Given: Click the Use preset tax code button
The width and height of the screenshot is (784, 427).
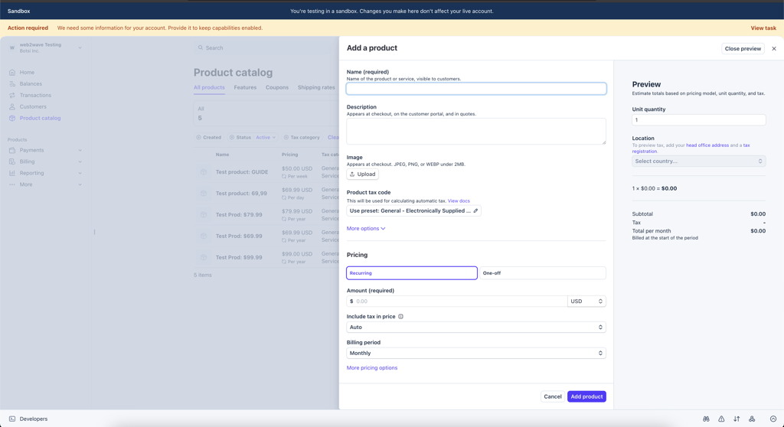Looking at the screenshot, I should pos(413,211).
